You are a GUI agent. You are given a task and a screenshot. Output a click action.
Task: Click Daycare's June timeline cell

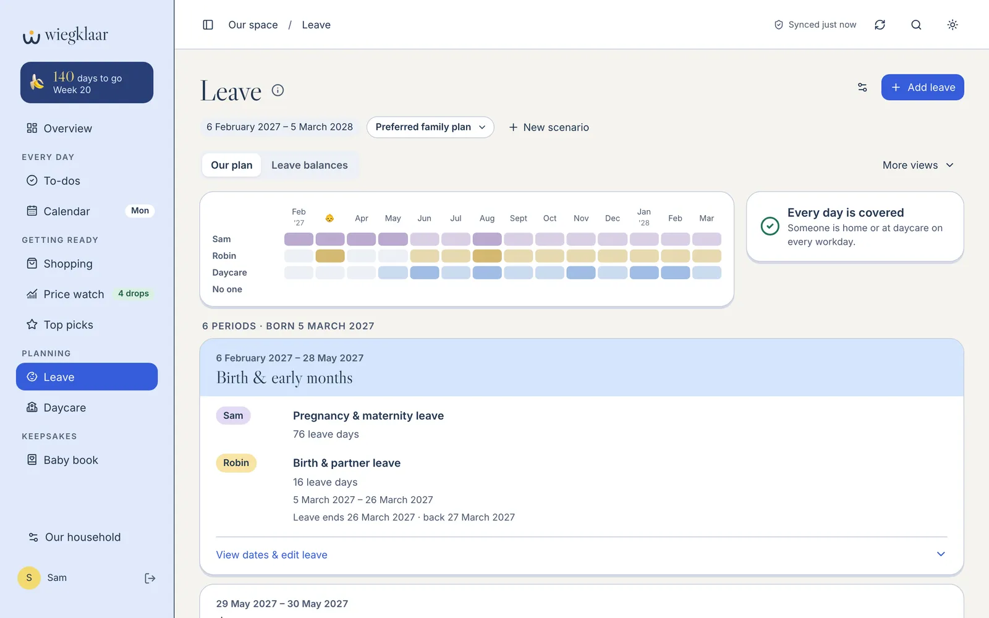point(425,273)
